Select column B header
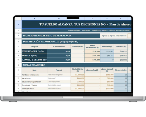Viewport: 146px width, 117px height. [x=59, y=18]
